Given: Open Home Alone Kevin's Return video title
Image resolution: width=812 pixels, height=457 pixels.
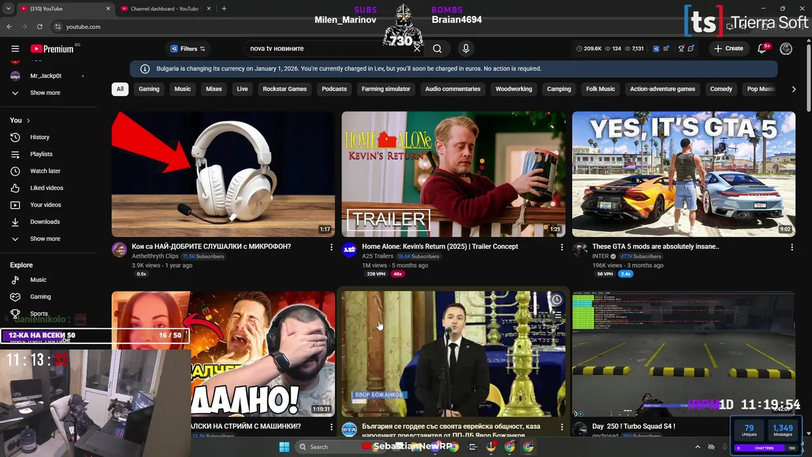Looking at the screenshot, I should [x=440, y=247].
